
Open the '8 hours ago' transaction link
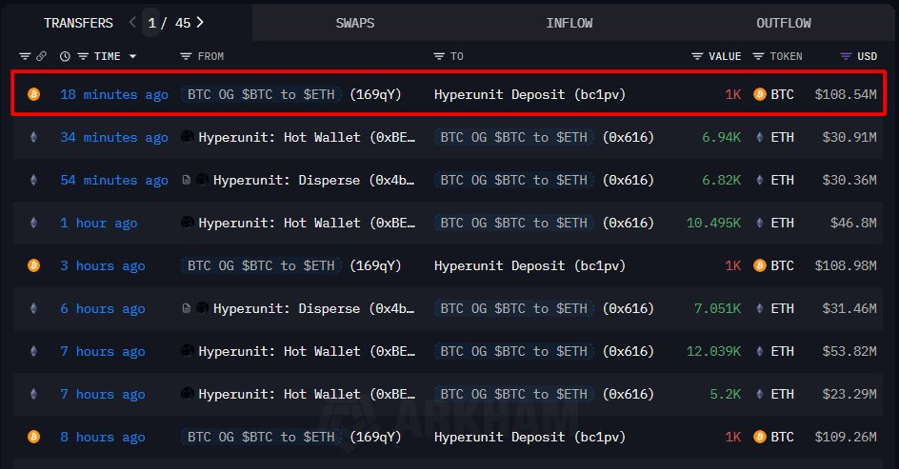(x=103, y=437)
